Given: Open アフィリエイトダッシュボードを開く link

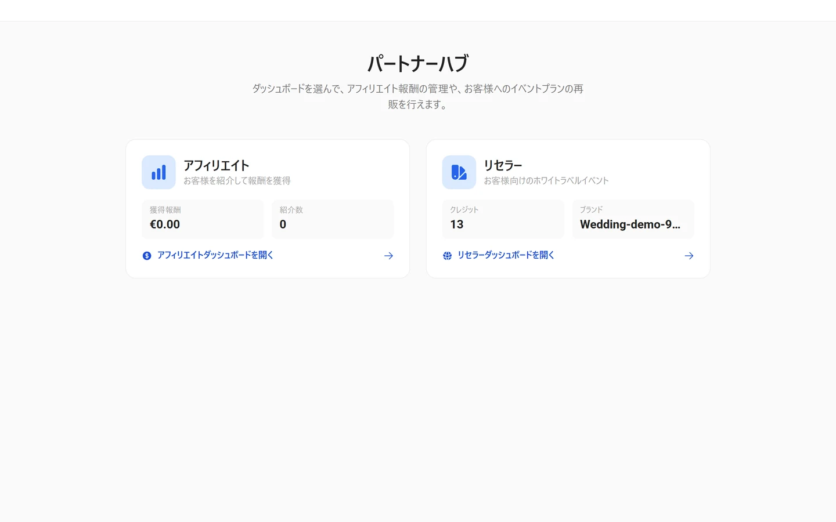Looking at the screenshot, I should coord(215,255).
